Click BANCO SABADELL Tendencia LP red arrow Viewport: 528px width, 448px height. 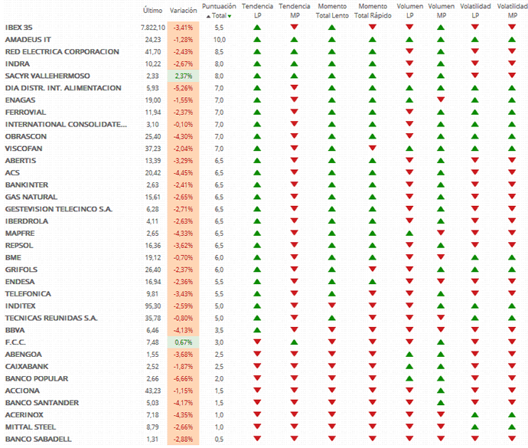(x=257, y=439)
